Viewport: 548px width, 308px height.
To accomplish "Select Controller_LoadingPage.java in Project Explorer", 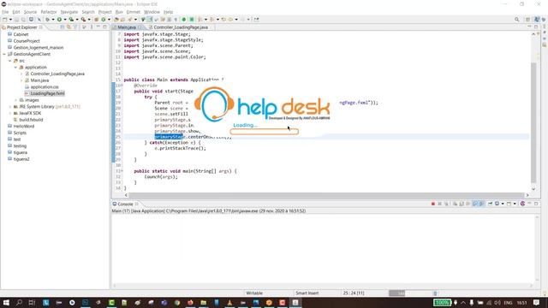I will click(x=57, y=74).
